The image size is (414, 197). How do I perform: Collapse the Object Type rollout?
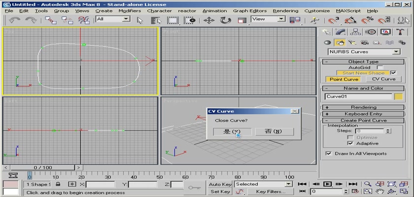click(x=363, y=62)
